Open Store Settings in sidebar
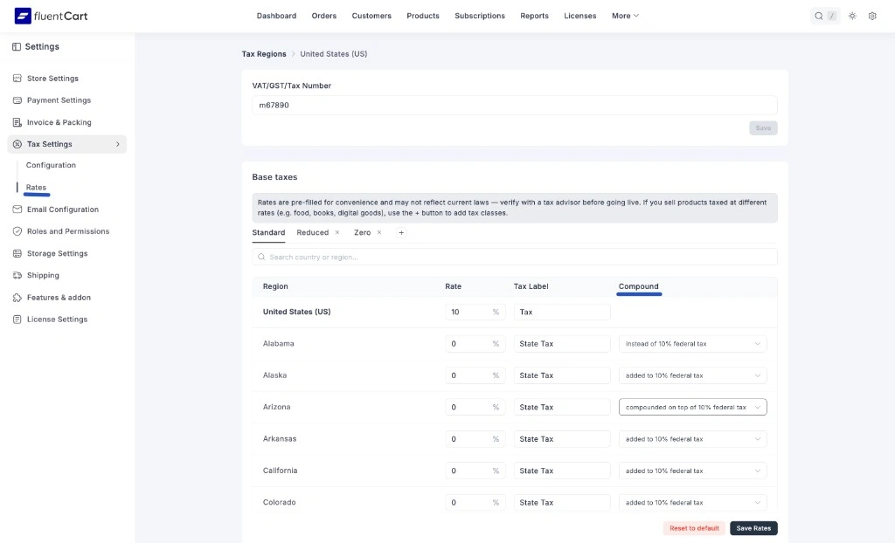Viewport: 895px width, 543px height. (x=52, y=79)
